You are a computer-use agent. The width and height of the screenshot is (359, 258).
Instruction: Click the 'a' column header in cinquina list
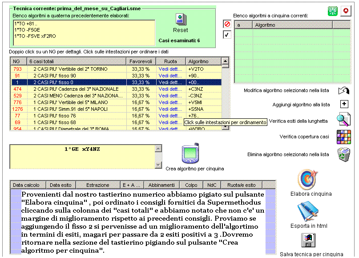point(244,25)
